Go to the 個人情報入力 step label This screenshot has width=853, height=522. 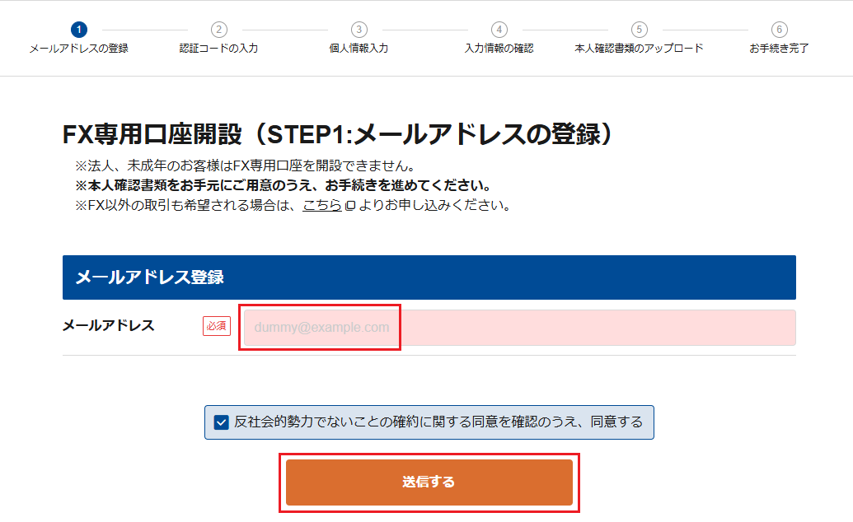pos(359,49)
